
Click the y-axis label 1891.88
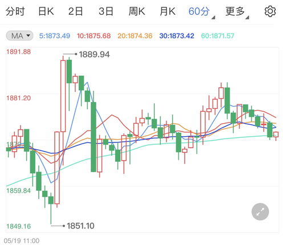click(x=19, y=52)
